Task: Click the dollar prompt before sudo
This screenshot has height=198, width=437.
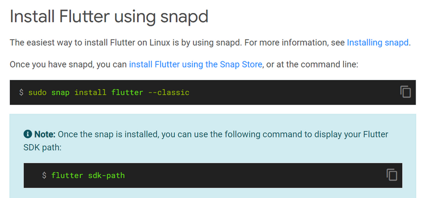Action: [x=21, y=92]
